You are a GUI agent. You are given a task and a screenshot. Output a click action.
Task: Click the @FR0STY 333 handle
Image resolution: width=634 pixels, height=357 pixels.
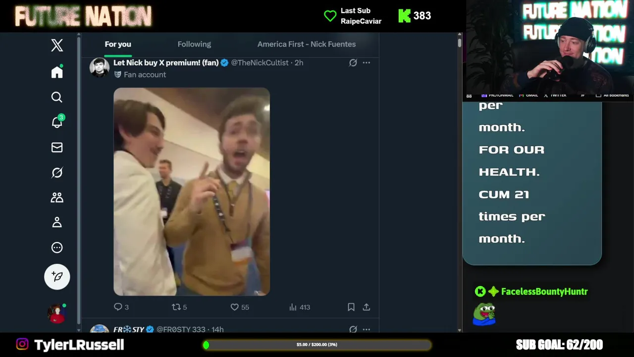181,329
